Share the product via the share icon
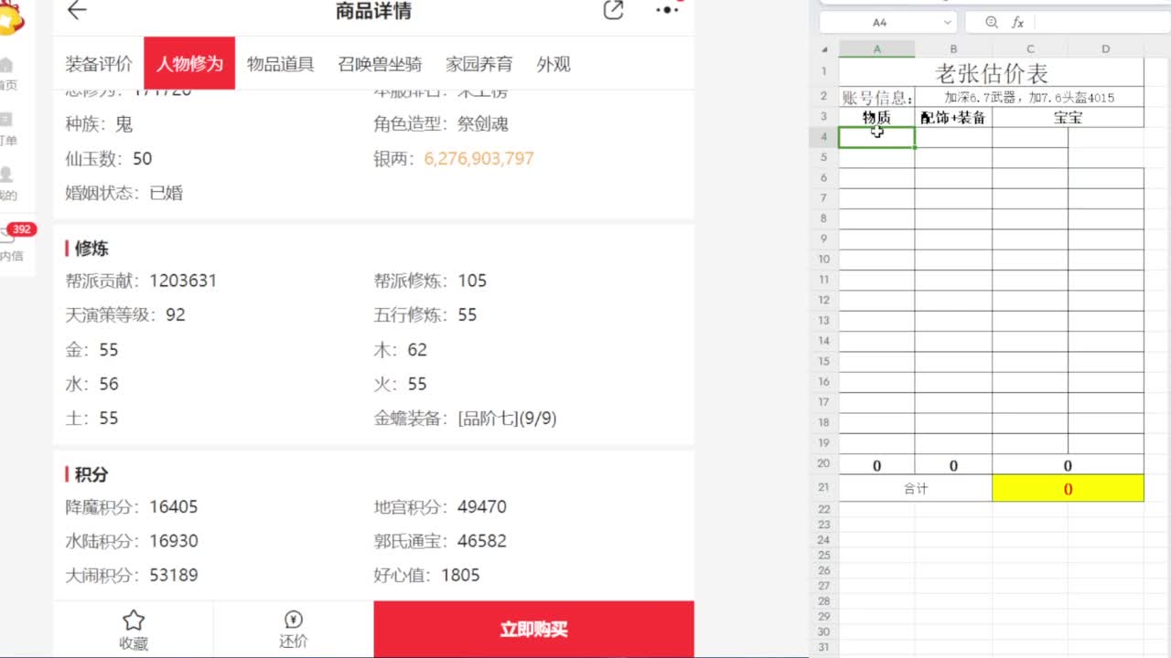Image resolution: width=1171 pixels, height=658 pixels. click(613, 10)
